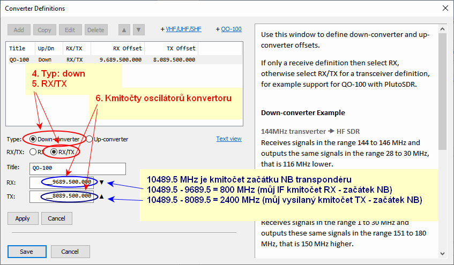454x265 pixels.
Task: Click Apply to confirm the definition
Action: coord(23,218)
